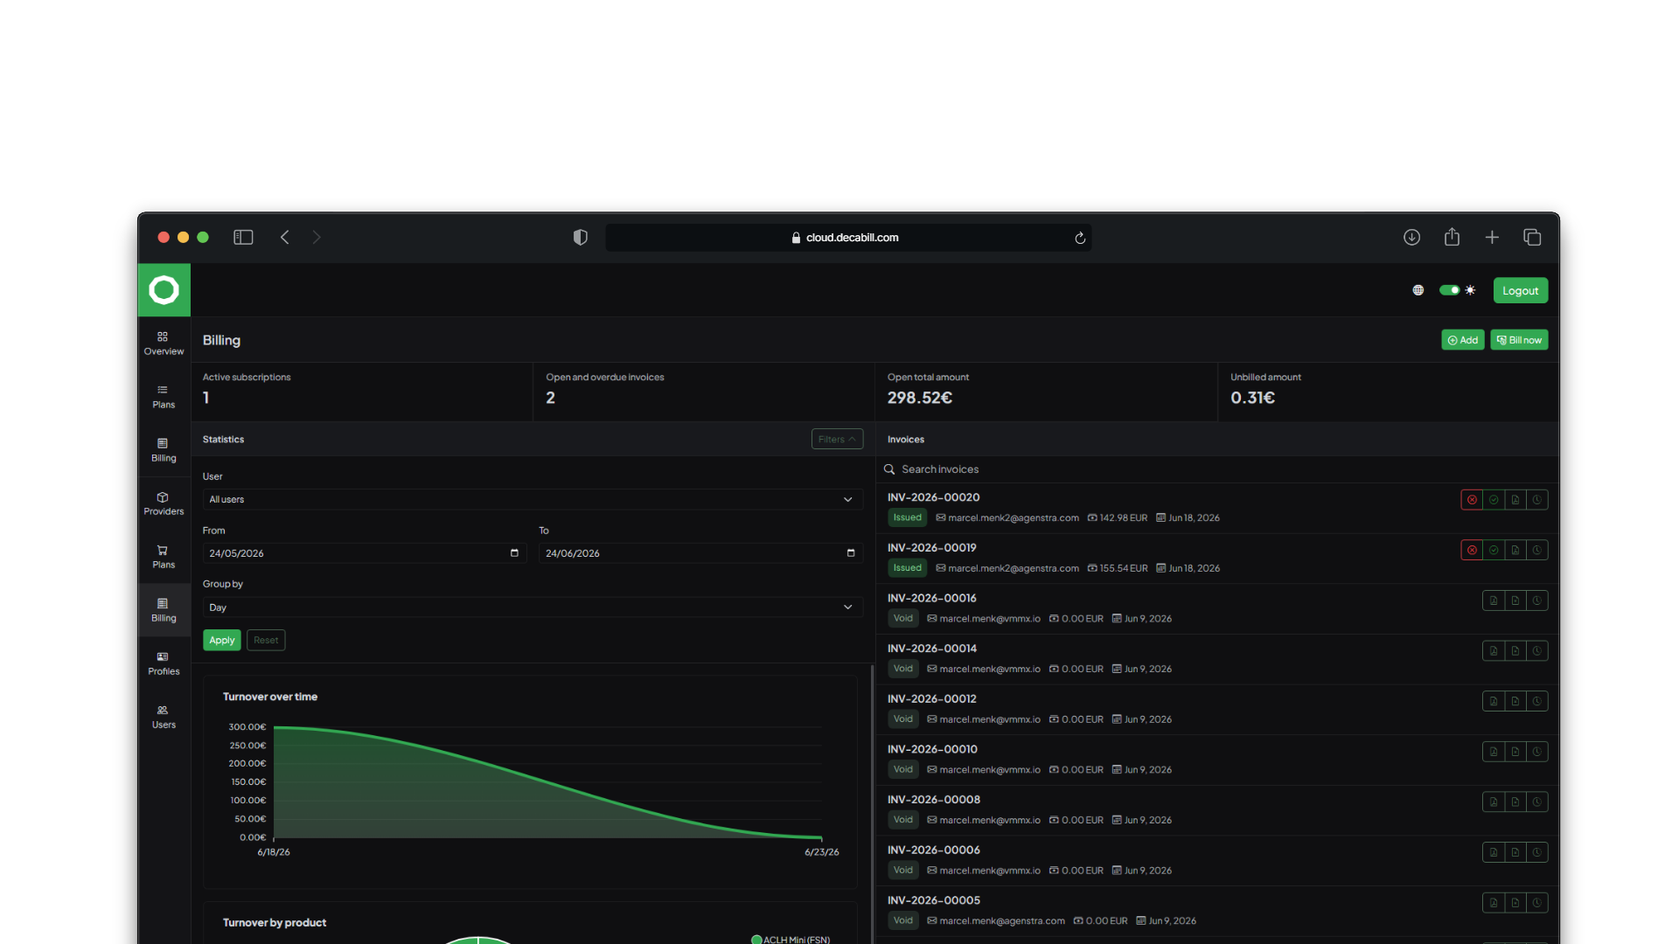This screenshot has height=944, width=1679.
Task: Open a new Safari tab
Action: pos(1492,238)
